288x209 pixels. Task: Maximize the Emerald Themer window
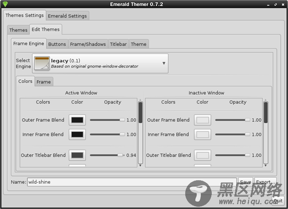[276, 4]
